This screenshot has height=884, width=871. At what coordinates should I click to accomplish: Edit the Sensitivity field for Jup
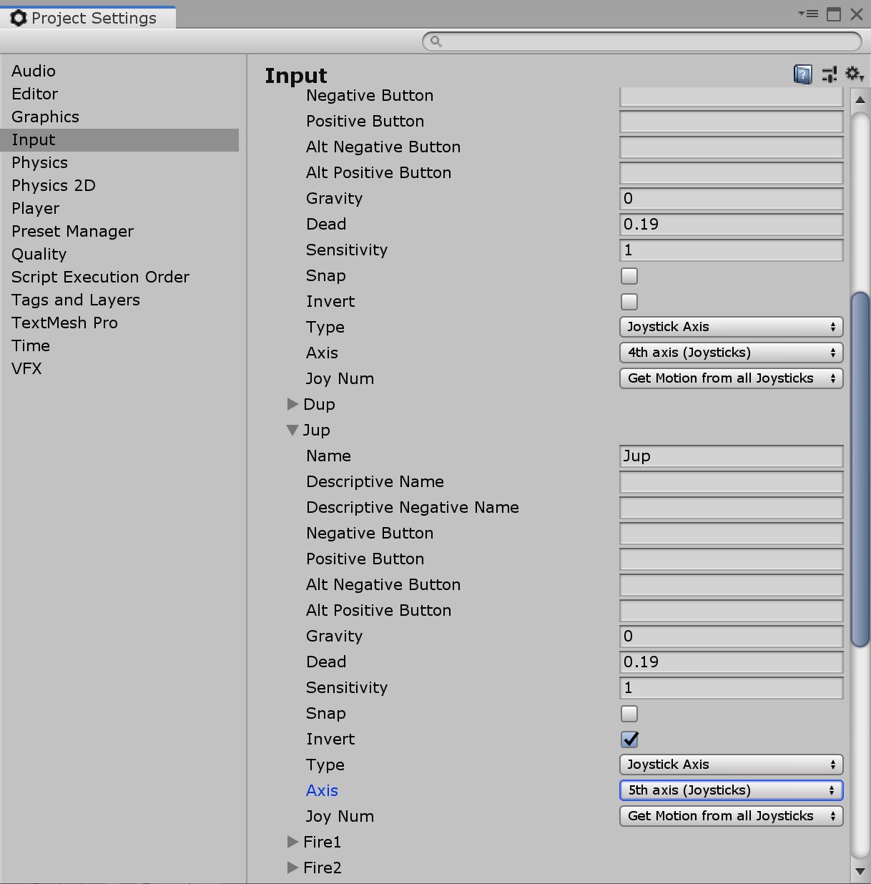(730, 687)
